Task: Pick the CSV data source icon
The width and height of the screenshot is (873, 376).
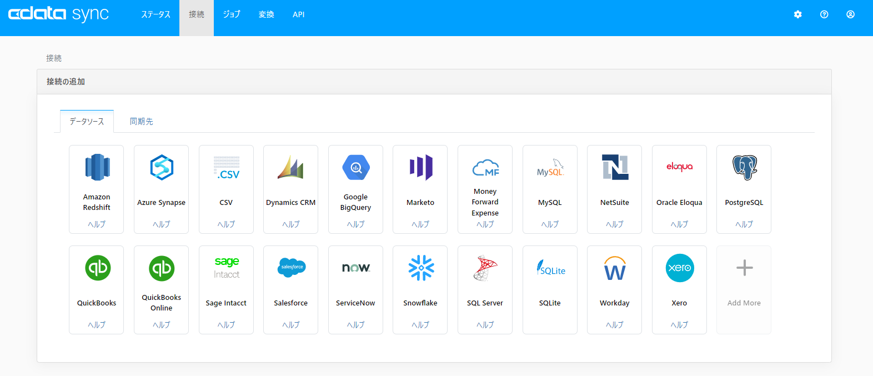Action: [227, 168]
